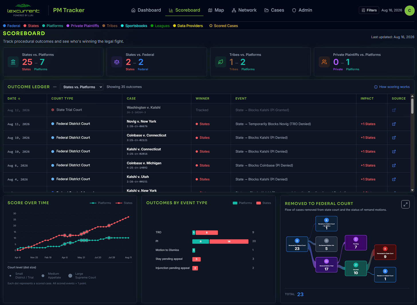Toggle the Sportsbooks category filter

134,26
